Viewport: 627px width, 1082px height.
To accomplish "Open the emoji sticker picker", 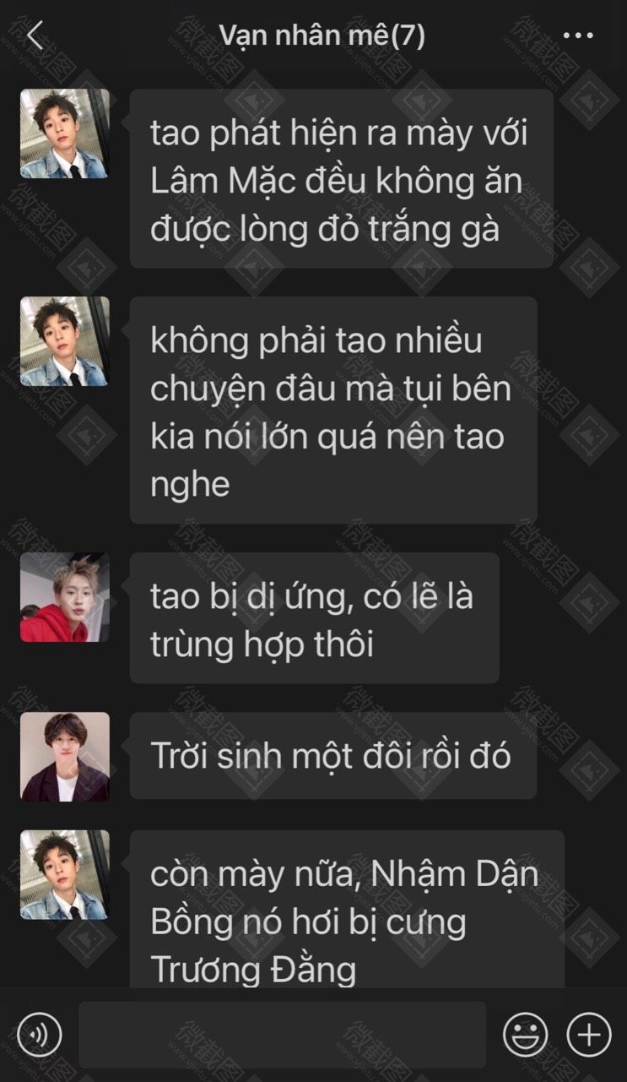I will [x=526, y=1034].
